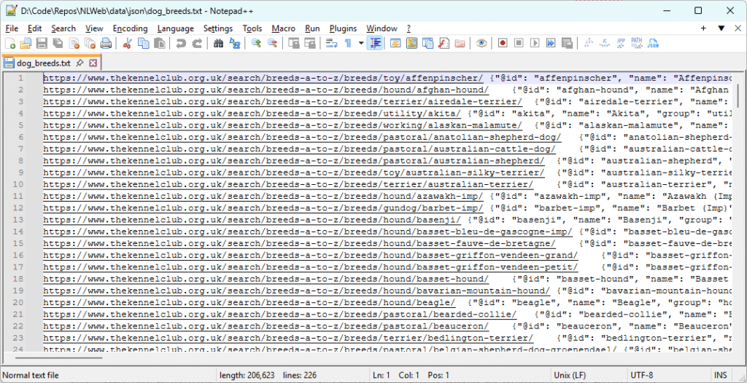The width and height of the screenshot is (747, 383).
Task: Toggle the indent guide toolbar button
Action: [374, 44]
